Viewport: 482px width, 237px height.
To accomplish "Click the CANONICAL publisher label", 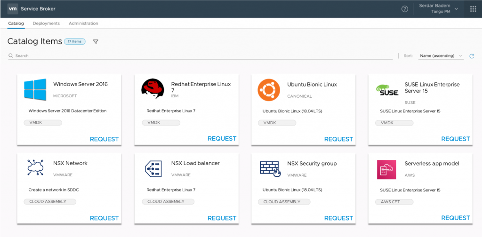I will point(299,96).
